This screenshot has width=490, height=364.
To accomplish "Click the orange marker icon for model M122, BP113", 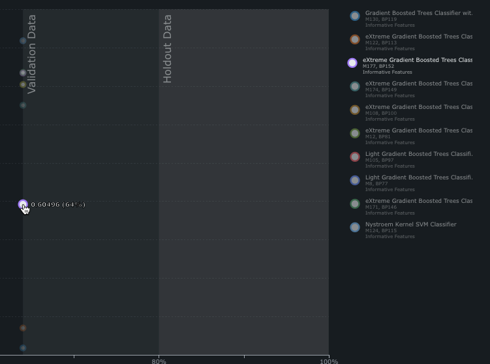I will (354, 40).
